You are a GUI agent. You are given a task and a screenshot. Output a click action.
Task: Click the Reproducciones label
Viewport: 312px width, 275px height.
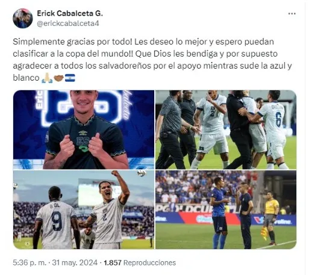[x=149, y=262]
